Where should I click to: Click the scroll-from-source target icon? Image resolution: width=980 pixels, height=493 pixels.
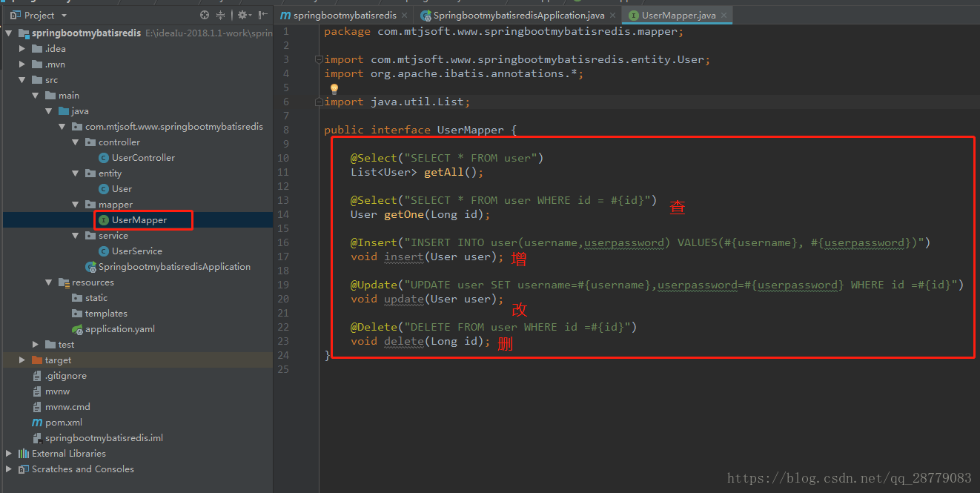pyautogui.click(x=205, y=15)
